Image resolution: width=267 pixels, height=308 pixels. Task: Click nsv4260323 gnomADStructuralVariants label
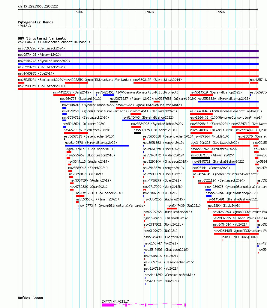coord(149,105)
